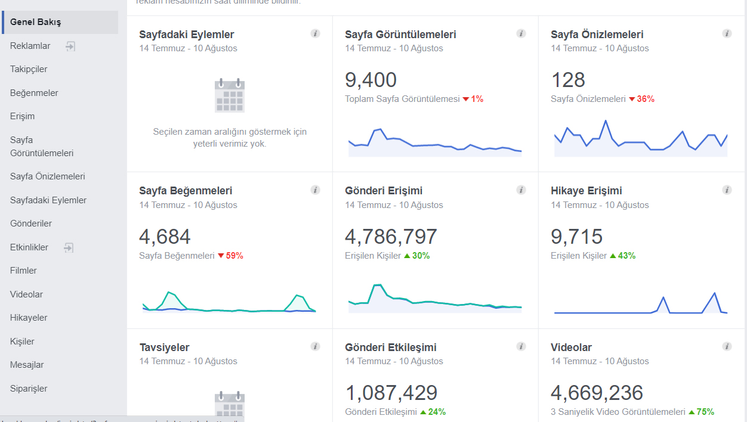Click the 4,684 page likes value
This screenshot has height=422, width=747.
point(165,237)
